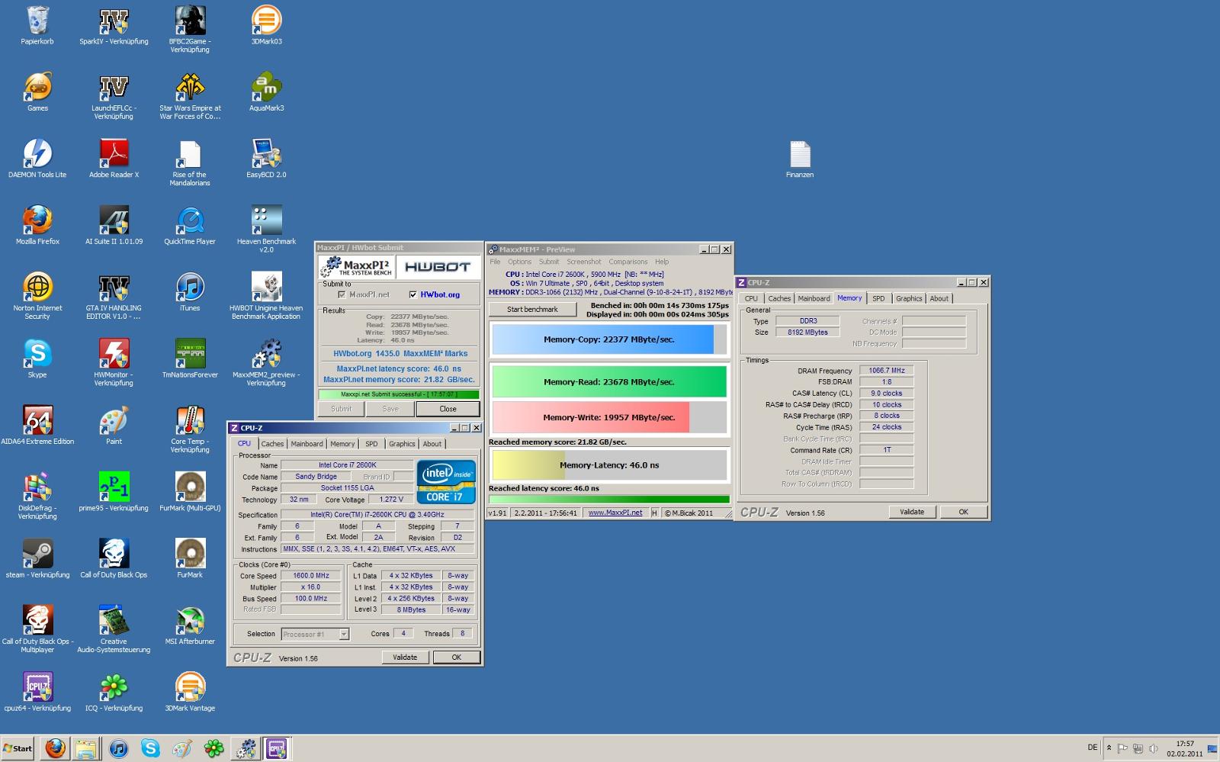Open the volume icon in system tray
Viewport: 1220px width, 762px height.
[1153, 748]
